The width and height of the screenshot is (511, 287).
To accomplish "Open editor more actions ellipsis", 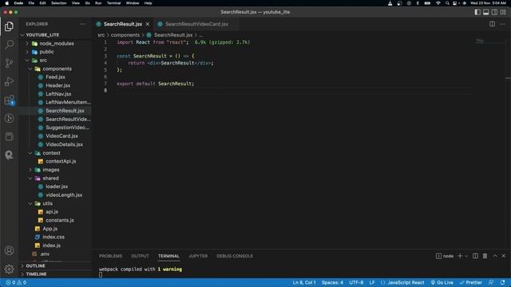I will pos(502,24).
